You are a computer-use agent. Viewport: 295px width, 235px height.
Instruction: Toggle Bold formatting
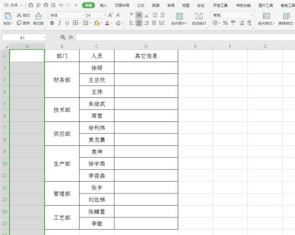pos(52,23)
